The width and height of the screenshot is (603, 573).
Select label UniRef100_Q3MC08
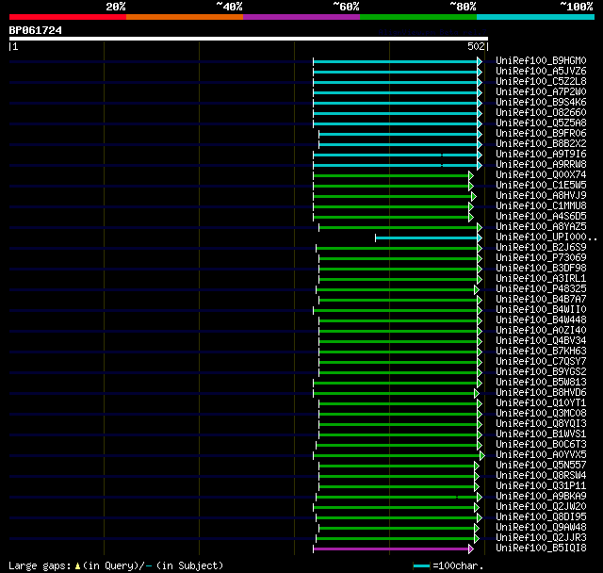541,414
